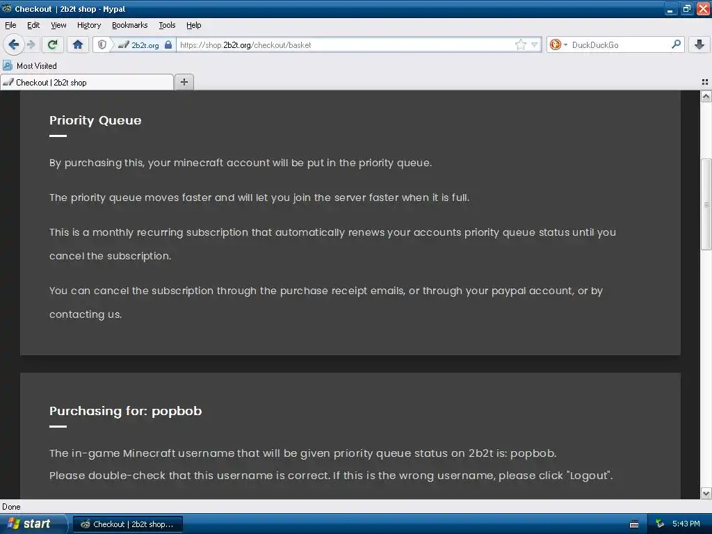The height and width of the screenshot is (534, 712).
Task: Click the text 'contacting us.'
Action: pyautogui.click(x=86, y=314)
